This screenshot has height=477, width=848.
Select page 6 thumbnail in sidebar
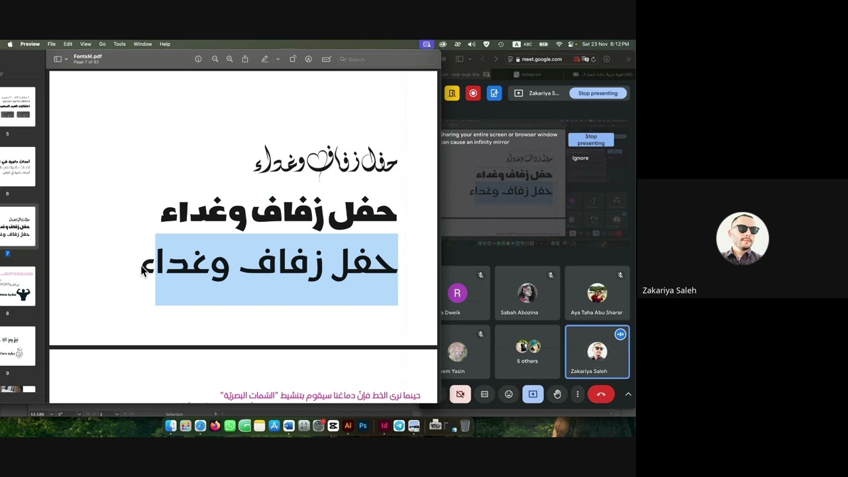17,166
